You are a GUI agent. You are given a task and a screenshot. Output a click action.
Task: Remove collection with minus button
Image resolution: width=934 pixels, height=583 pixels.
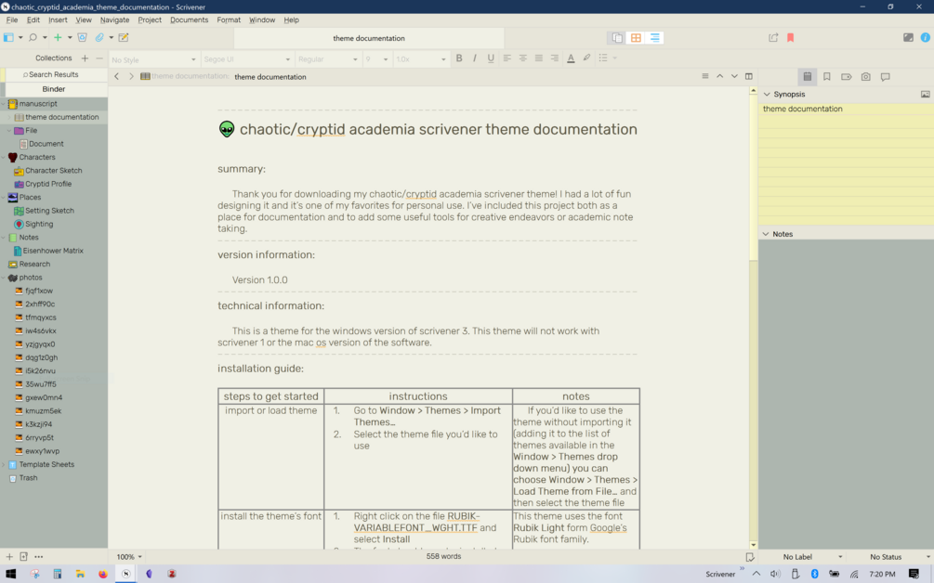[x=99, y=58]
